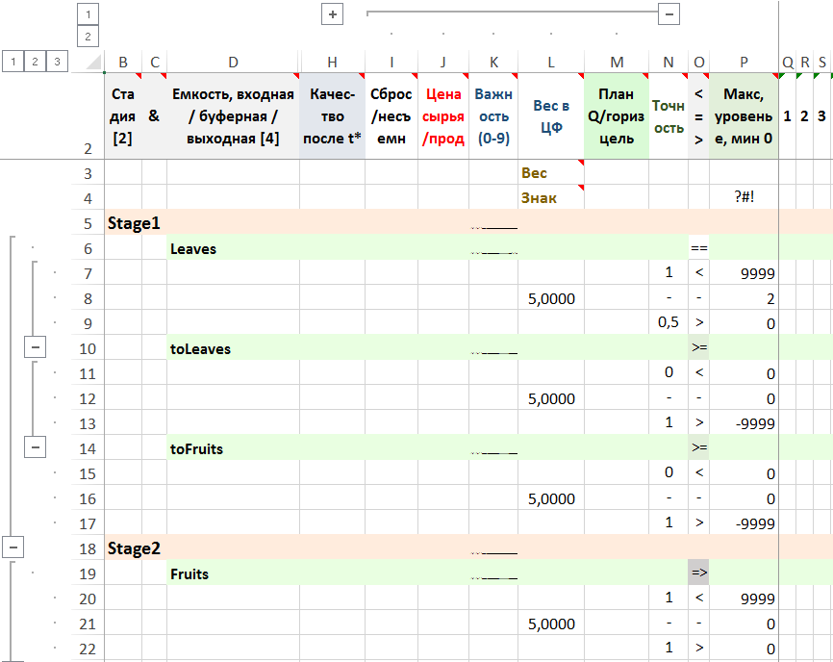Screen dimensions: 833x662
Task: Switch row outline to level 2
Action: point(36,62)
